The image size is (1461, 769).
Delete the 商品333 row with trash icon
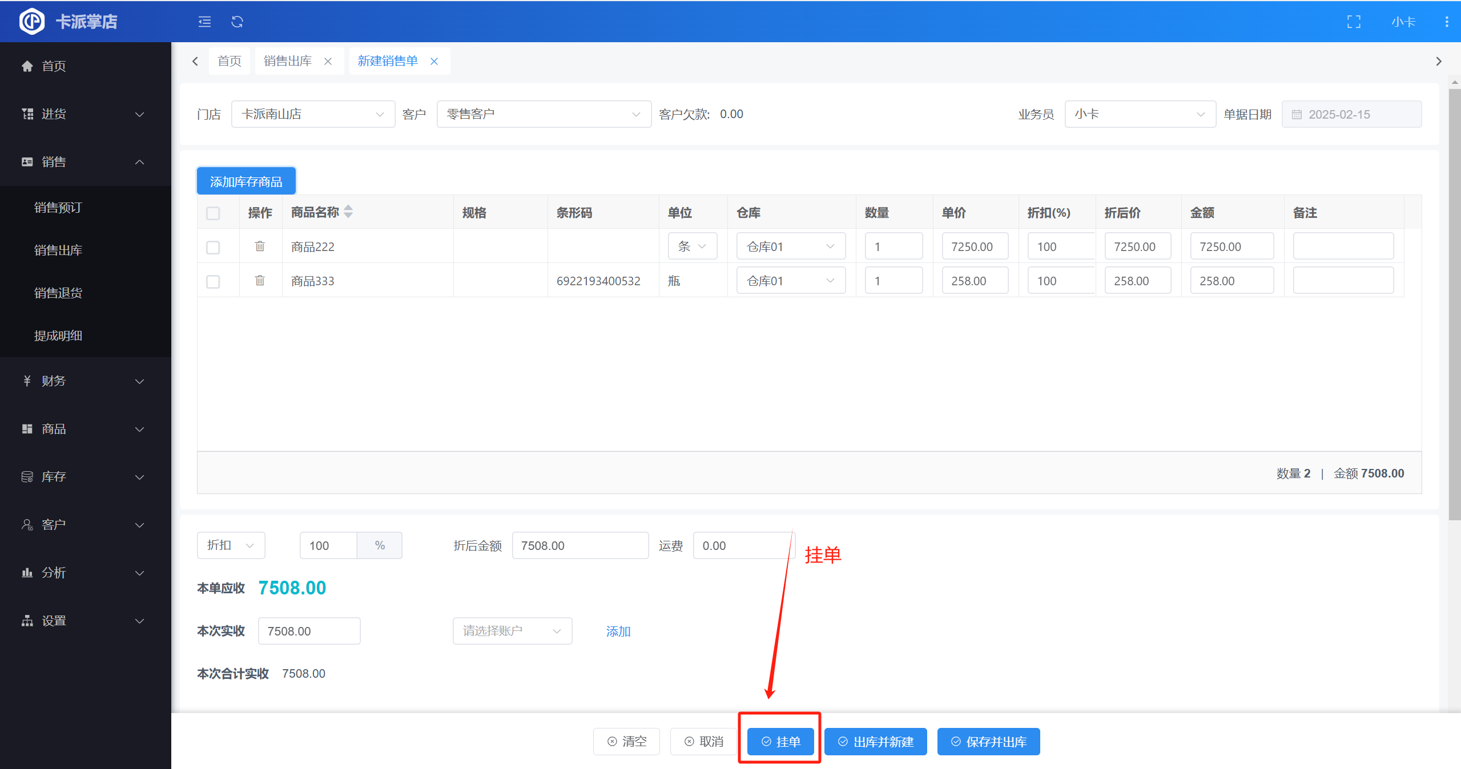click(x=260, y=281)
